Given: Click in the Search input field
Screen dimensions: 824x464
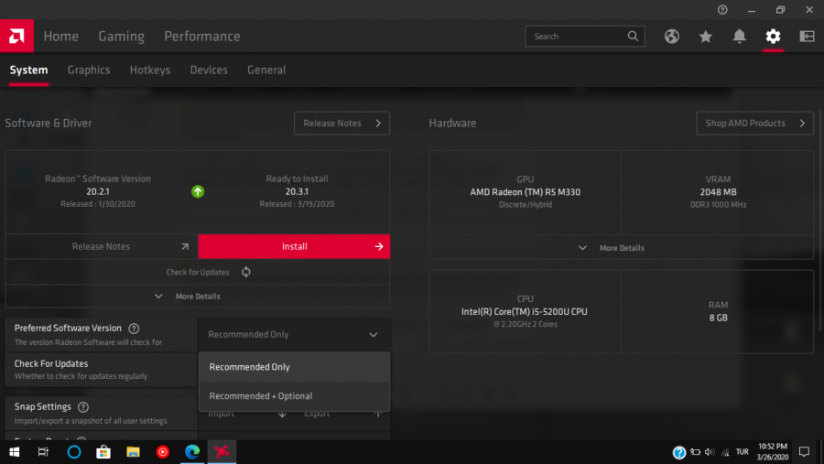Looking at the screenshot, I should point(577,37).
